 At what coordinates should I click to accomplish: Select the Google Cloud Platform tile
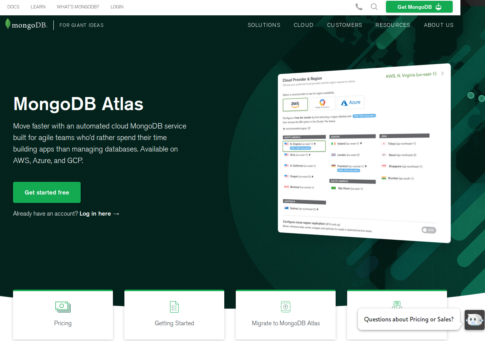point(323,104)
